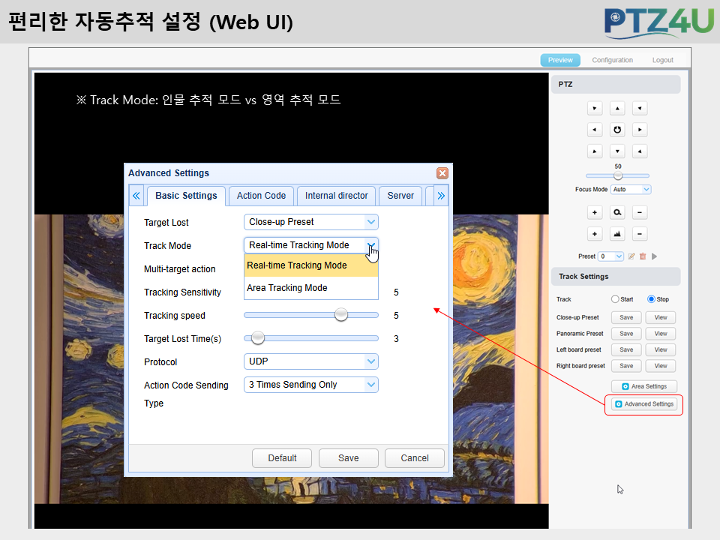Viewport: 720px width, 540px height.
Task: Call preset with the play triangle icon
Action: coord(654,256)
